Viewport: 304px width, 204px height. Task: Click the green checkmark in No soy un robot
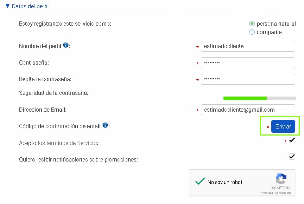point(200,181)
